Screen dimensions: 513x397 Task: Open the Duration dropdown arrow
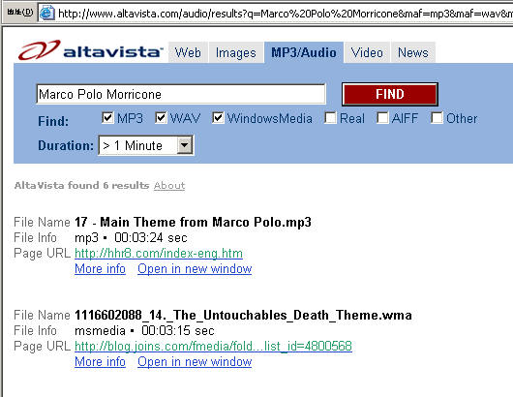pos(185,145)
